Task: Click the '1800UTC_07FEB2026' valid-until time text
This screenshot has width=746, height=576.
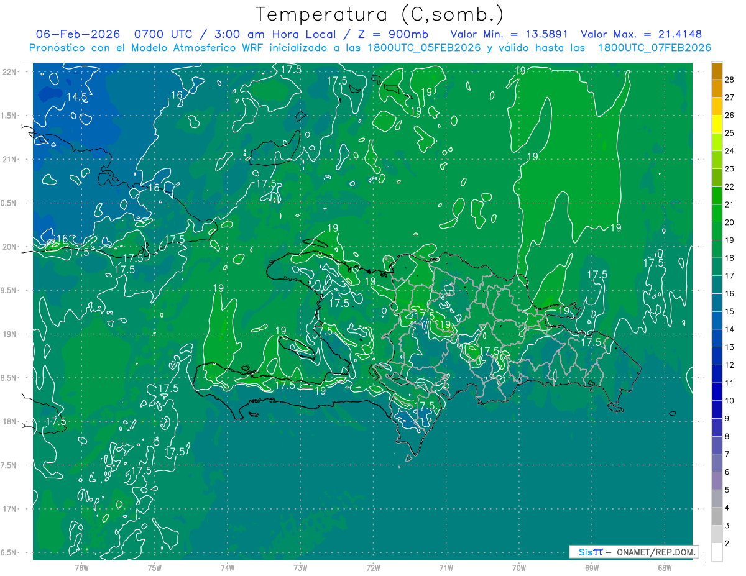Action: click(x=655, y=47)
